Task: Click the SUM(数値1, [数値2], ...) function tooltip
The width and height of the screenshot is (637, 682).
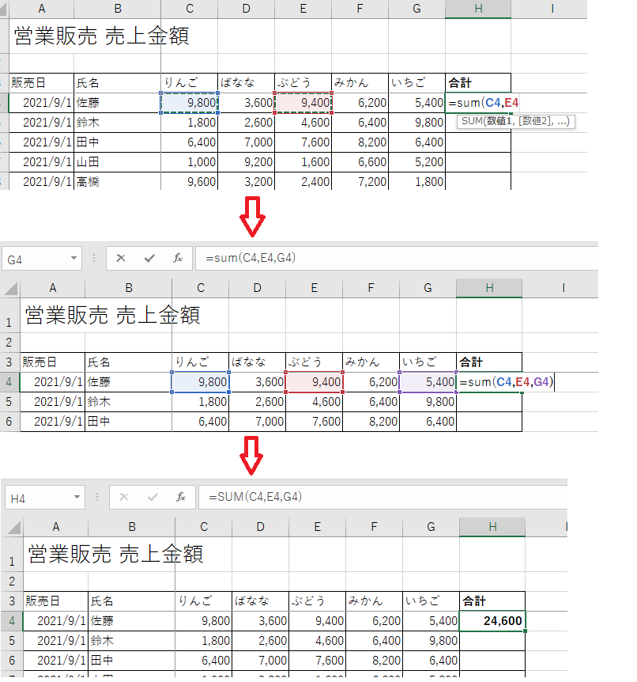Action: 515,122
